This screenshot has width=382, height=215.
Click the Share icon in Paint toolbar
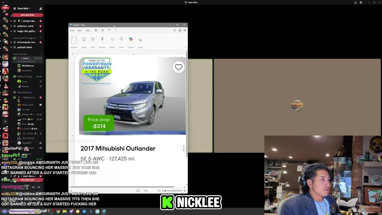pyautogui.click(x=102, y=30)
